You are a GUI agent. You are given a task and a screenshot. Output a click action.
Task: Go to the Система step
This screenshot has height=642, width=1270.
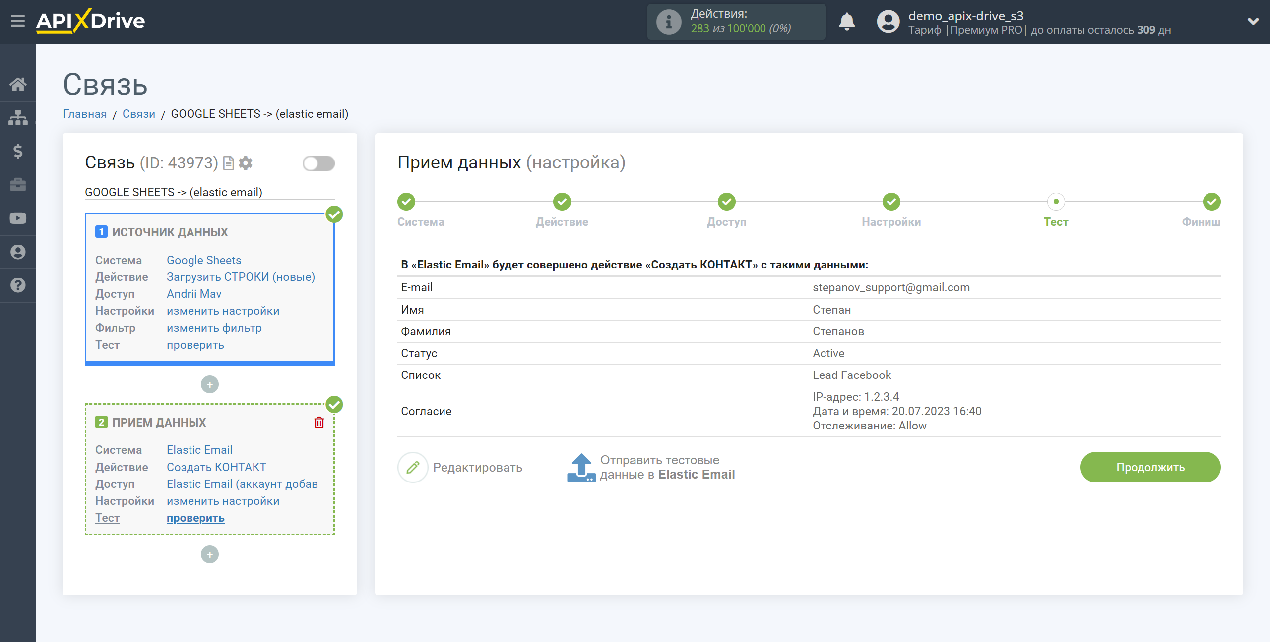tap(406, 202)
